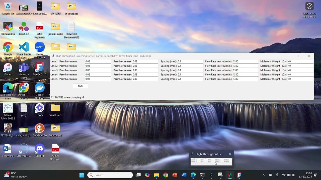
Task: Focus Lane 3 Flow Rate input field
Action: pos(245,70)
